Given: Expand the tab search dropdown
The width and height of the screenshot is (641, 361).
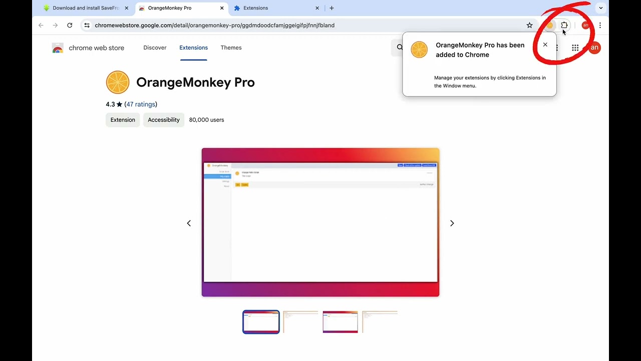Looking at the screenshot, I should pos(601,8).
